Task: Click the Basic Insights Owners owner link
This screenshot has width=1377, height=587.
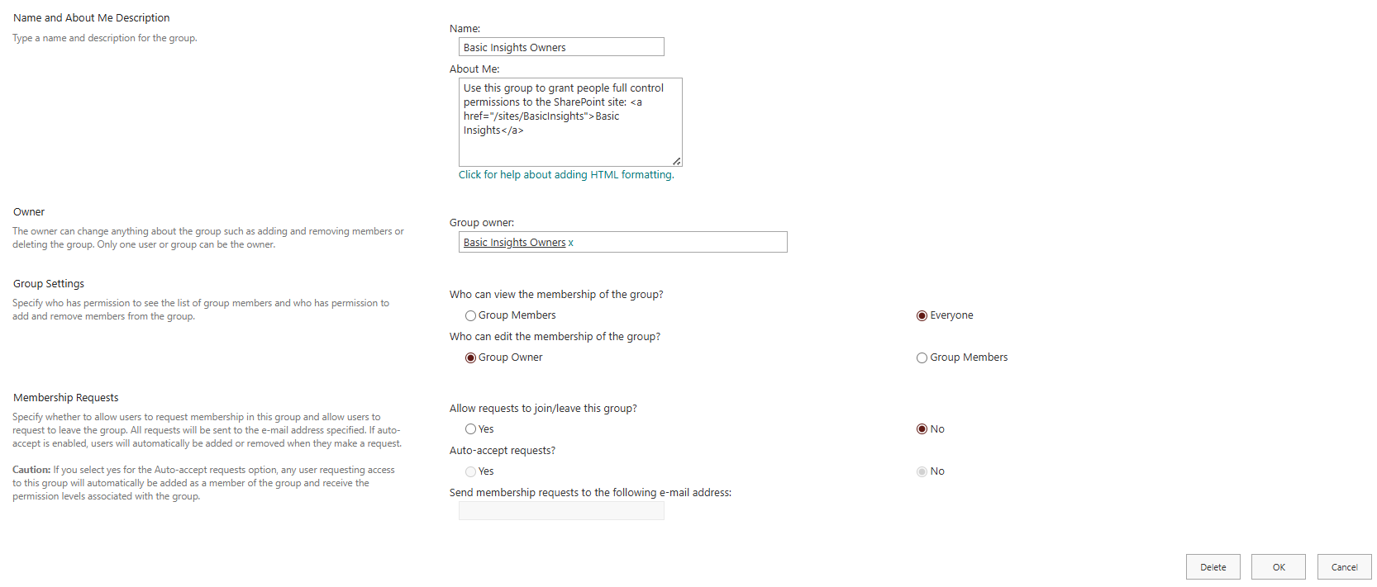Action: (514, 243)
